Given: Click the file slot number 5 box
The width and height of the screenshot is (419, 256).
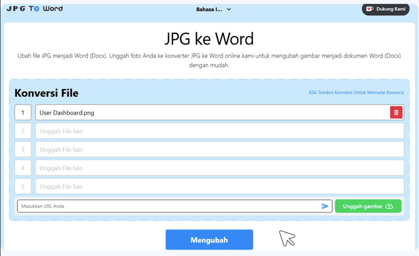Looking at the screenshot, I should (23, 186).
